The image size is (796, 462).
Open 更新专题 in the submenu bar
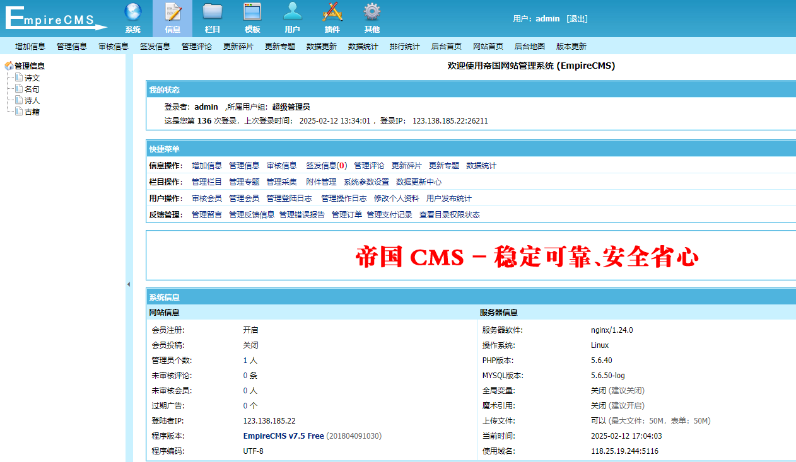(280, 46)
